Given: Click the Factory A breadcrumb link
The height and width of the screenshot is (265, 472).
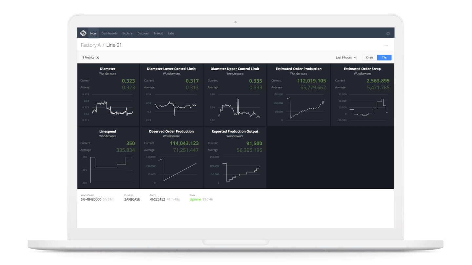Looking at the screenshot, I should pos(90,45).
